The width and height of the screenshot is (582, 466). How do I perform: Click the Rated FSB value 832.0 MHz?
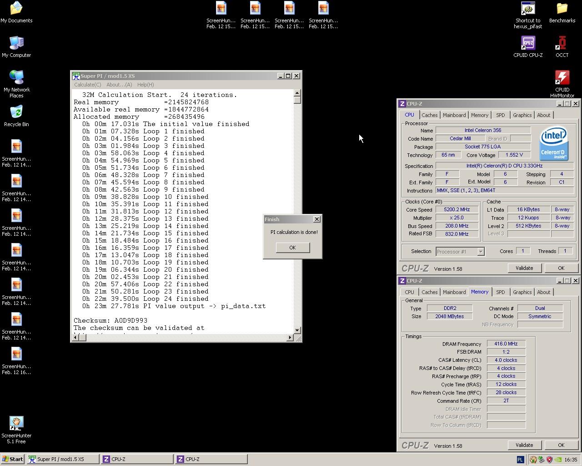point(457,234)
